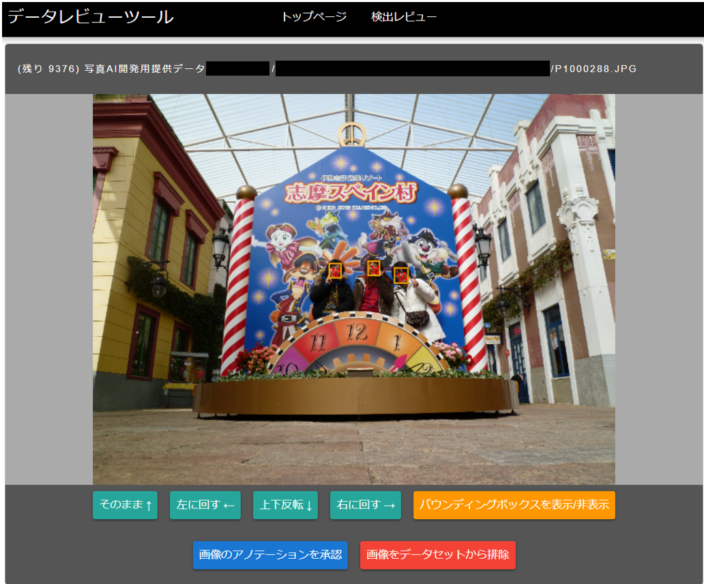704x584 pixels.
Task: Click the (残り 9376) remaining count text
Action: click(x=48, y=69)
